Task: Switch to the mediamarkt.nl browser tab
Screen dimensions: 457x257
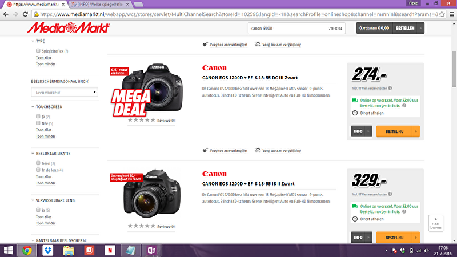Action: 35,5
